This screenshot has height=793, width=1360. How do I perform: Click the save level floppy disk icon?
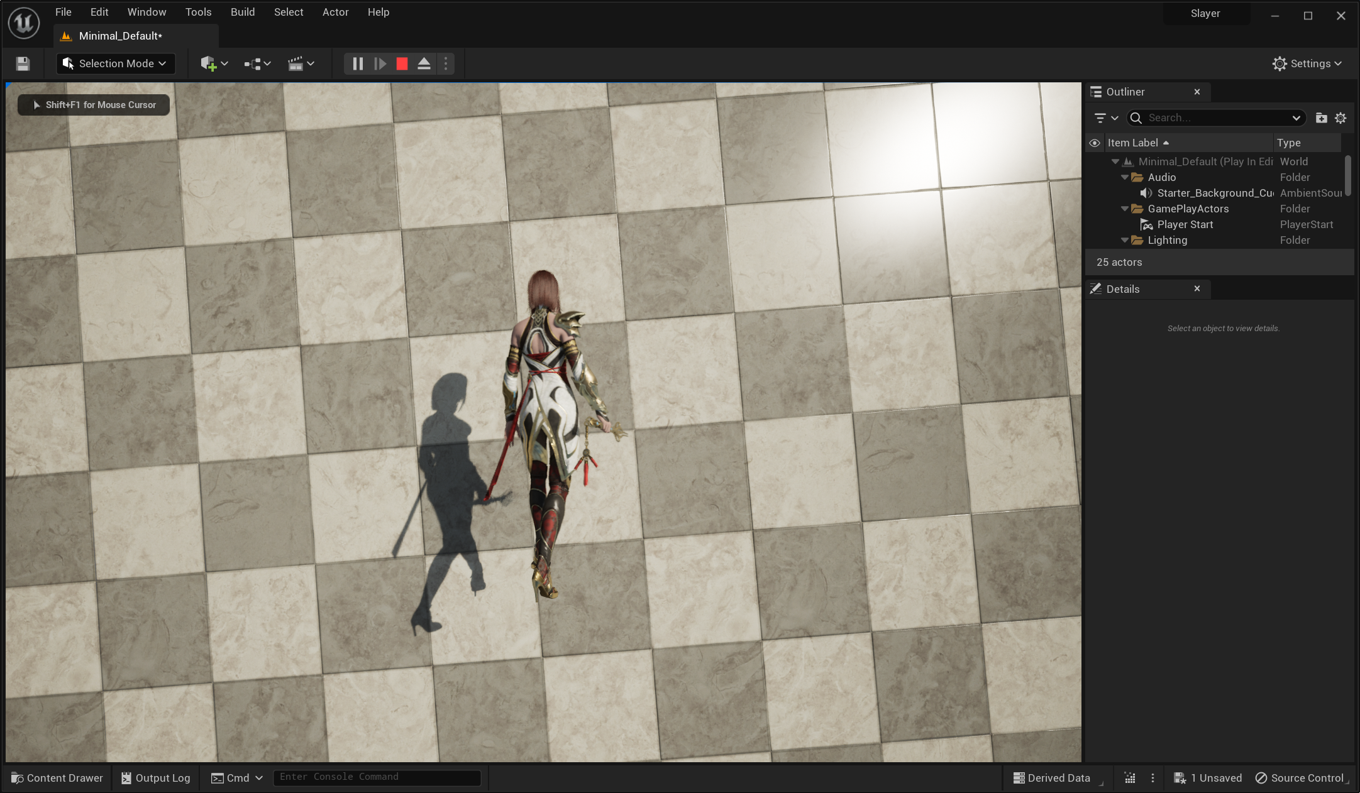point(23,63)
